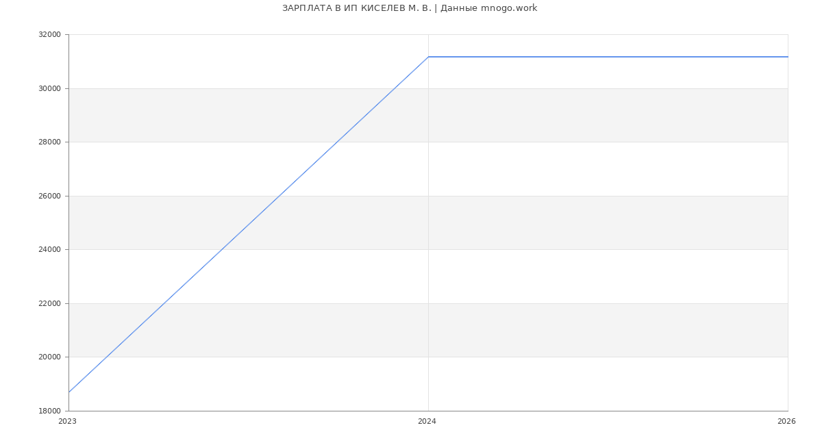The image size is (822, 445).
Task: Click the middle of the flat line segment
Action: [x=608, y=57]
